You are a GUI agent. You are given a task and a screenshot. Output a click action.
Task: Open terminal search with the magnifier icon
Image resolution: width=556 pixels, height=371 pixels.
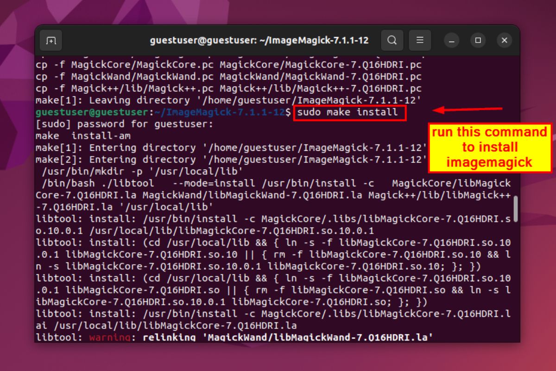point(392,40)
